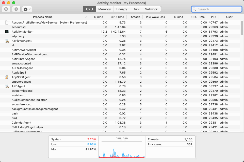Switch to the Energy tab
This screenshot has width=244, height=162.
pyautogui.click(x=122, y=9)
